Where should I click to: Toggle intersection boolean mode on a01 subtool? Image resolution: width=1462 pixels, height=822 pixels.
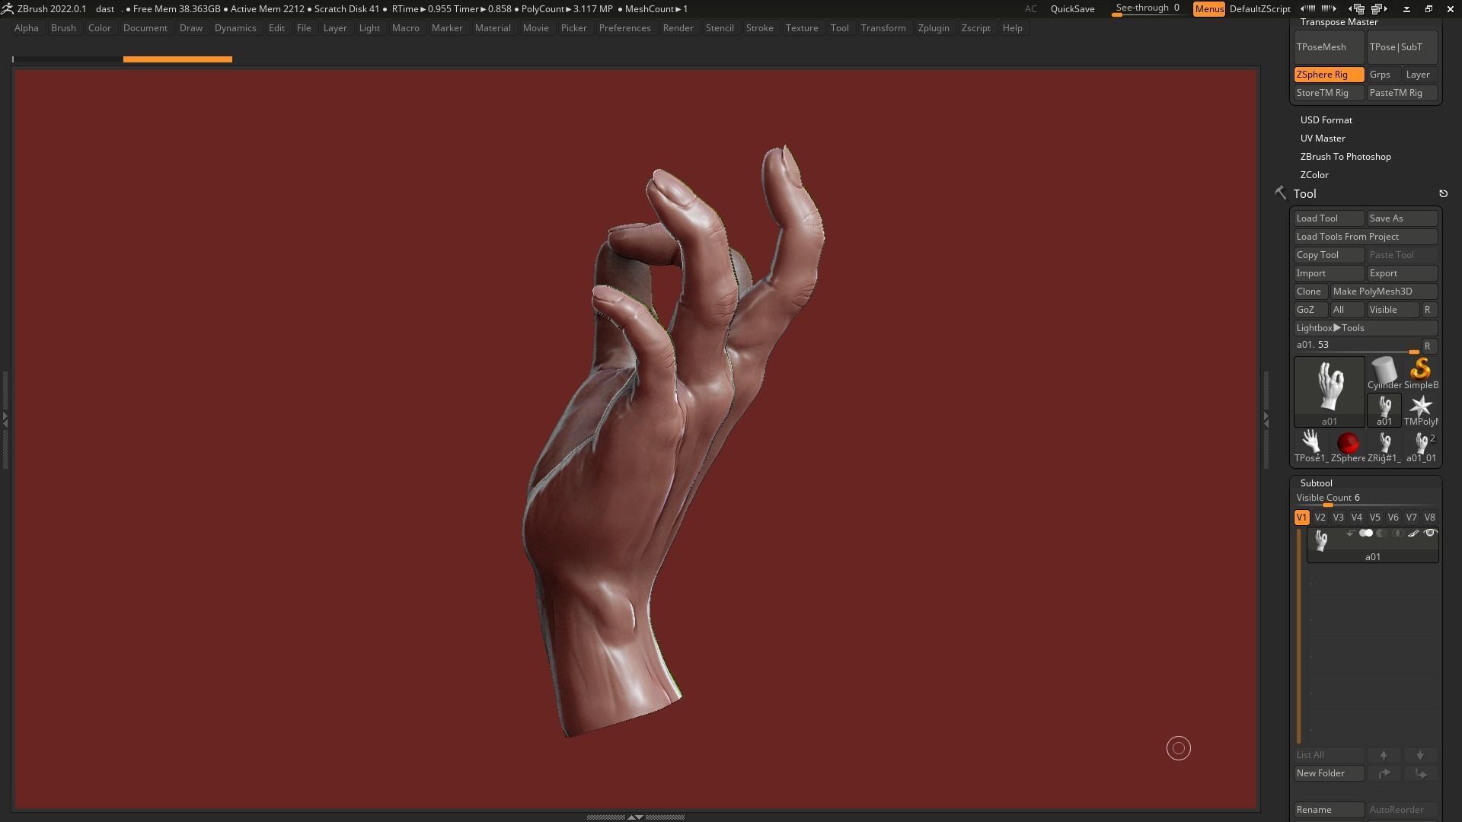(x=1397, y=534)
